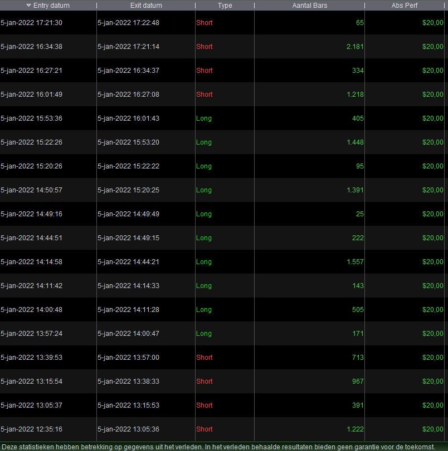Click bars value 1.391

coord(355,190)
